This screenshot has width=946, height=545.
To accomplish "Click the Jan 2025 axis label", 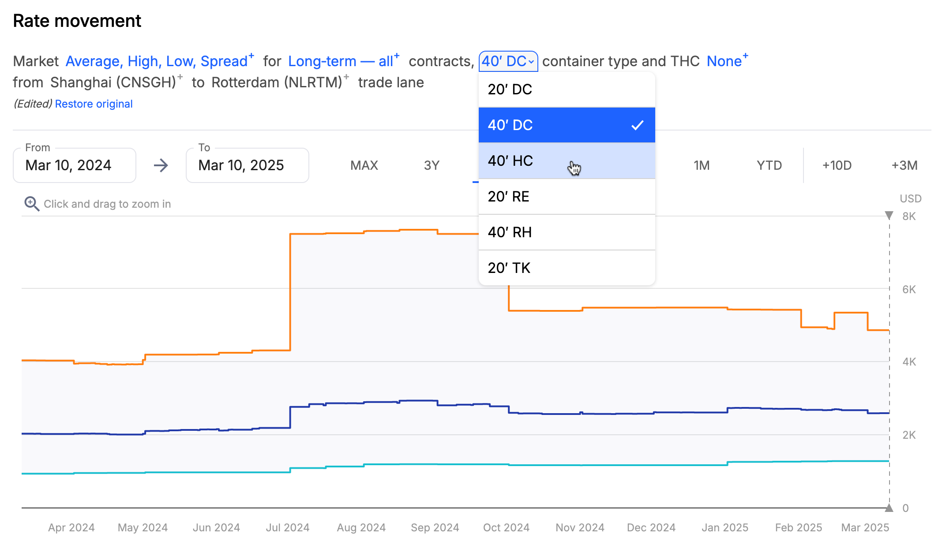I will [x=725, y=528].
